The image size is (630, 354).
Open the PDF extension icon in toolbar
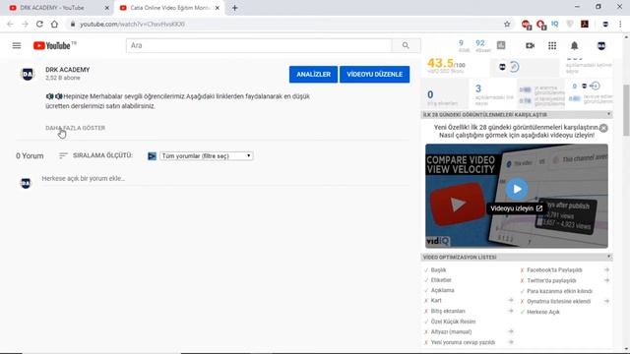585,24
